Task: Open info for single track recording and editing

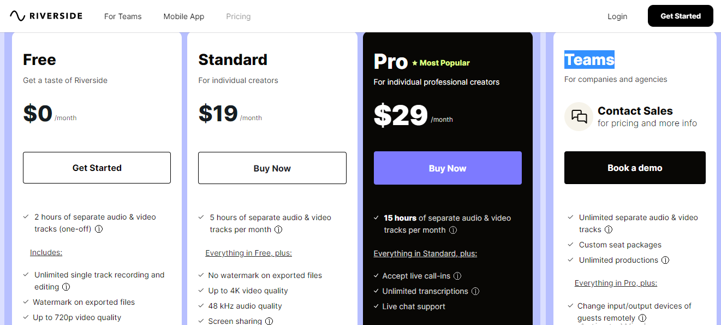Action: point(66,287)
